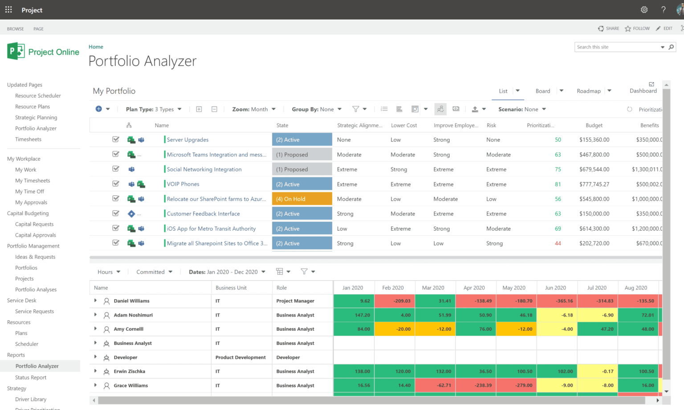
Task: Open the VOIP Phones project link
Action: (x=183, y=184)
